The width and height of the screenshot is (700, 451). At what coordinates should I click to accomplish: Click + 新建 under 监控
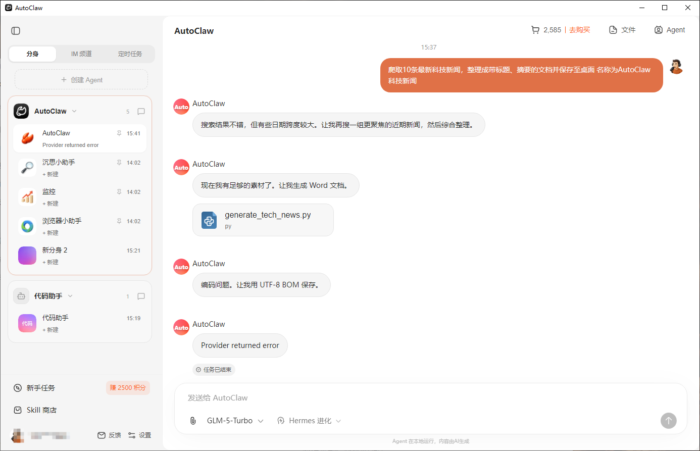(51, 204)
